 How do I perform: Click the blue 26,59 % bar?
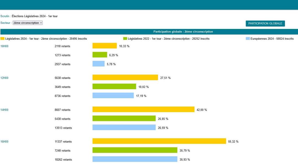click(x=124, y=127)
